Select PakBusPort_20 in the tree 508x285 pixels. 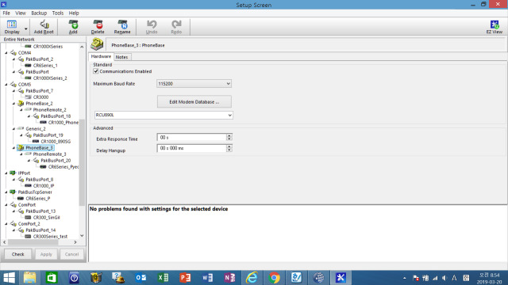pos(56,160)
